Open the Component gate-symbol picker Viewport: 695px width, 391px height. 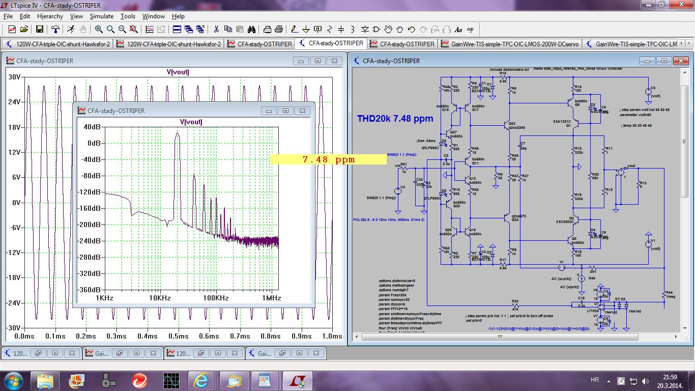pyautogui.click(x=377, y=30)
